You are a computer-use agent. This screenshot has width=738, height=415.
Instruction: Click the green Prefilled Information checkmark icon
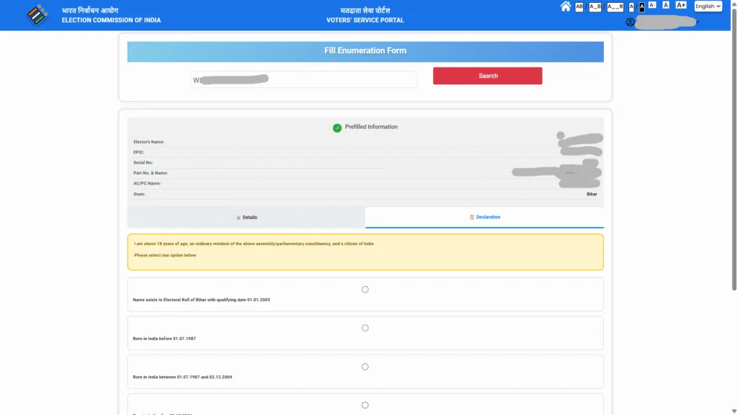pyautogui.click(x=337, y=128)
